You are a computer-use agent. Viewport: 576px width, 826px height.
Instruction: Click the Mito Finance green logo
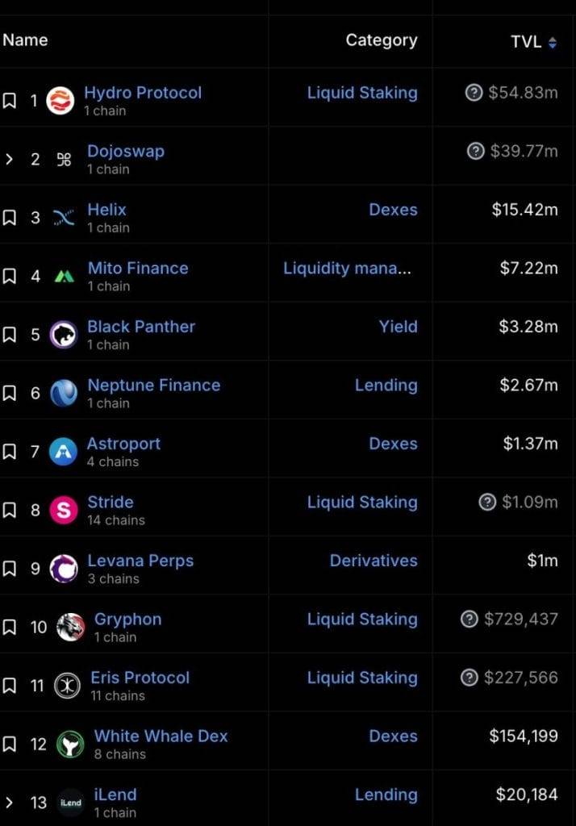(x=65, y=276)
